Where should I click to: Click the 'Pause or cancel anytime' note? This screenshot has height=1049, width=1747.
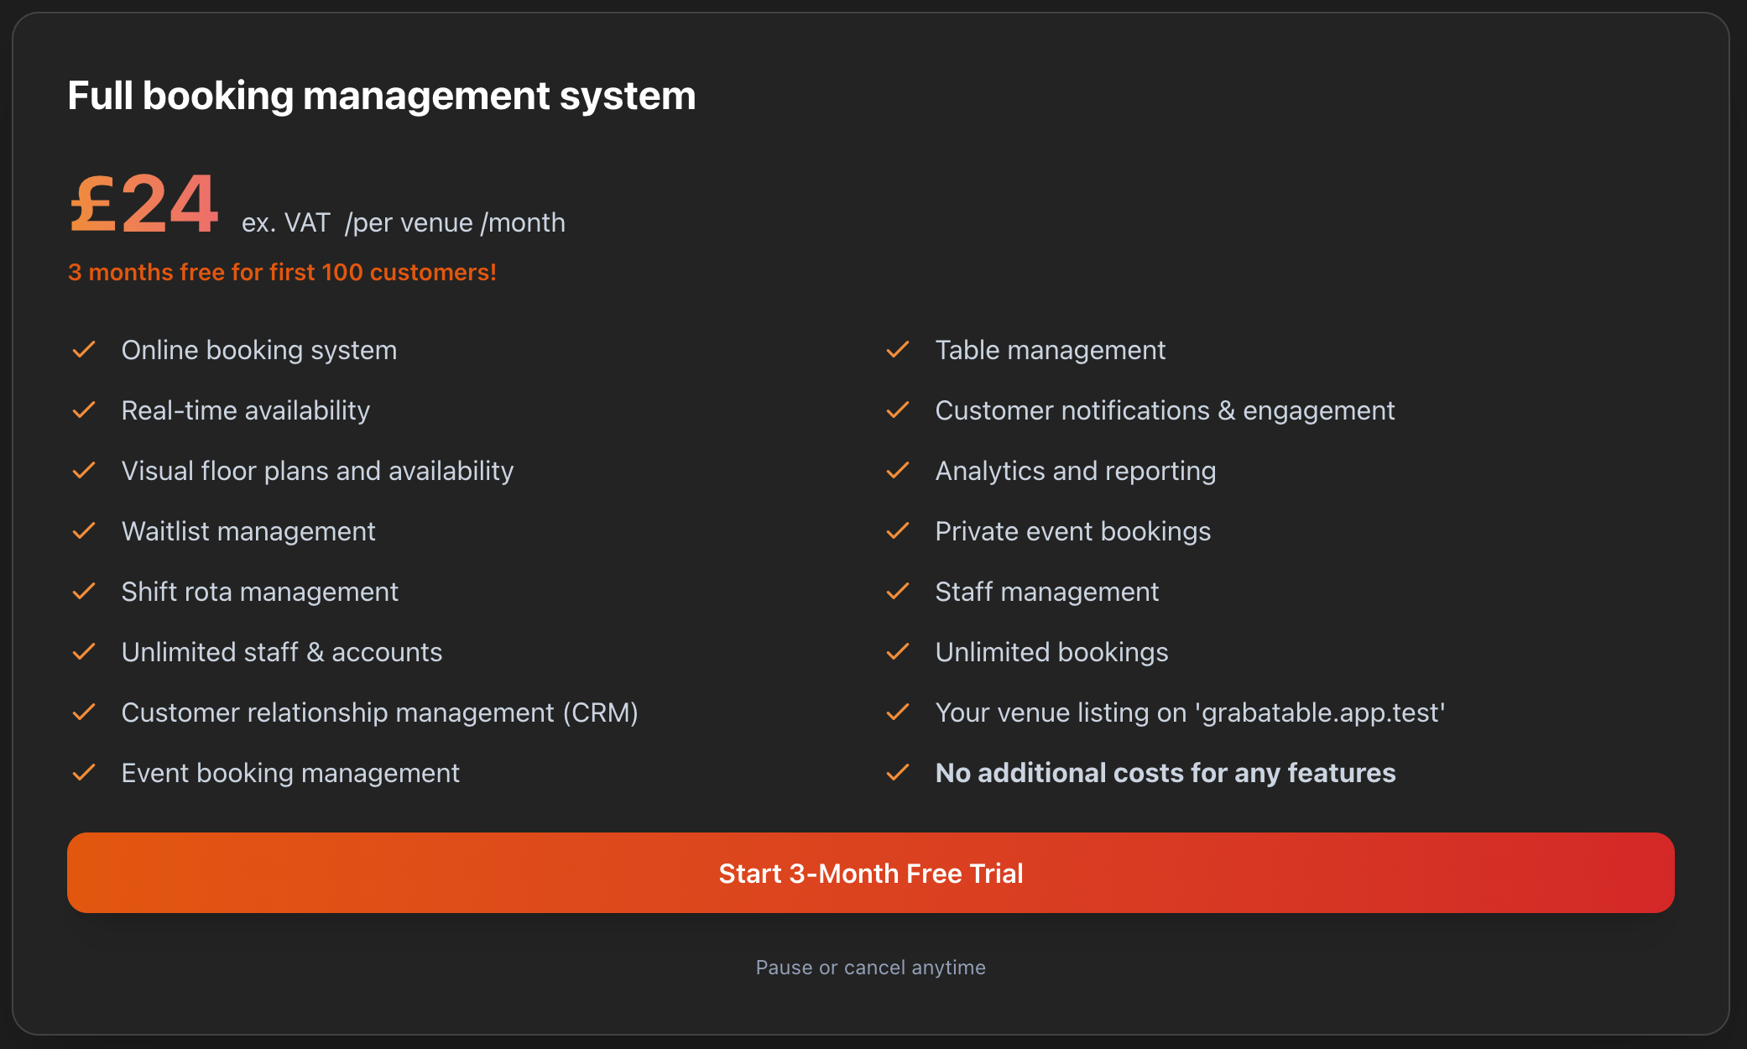[870, 968]
